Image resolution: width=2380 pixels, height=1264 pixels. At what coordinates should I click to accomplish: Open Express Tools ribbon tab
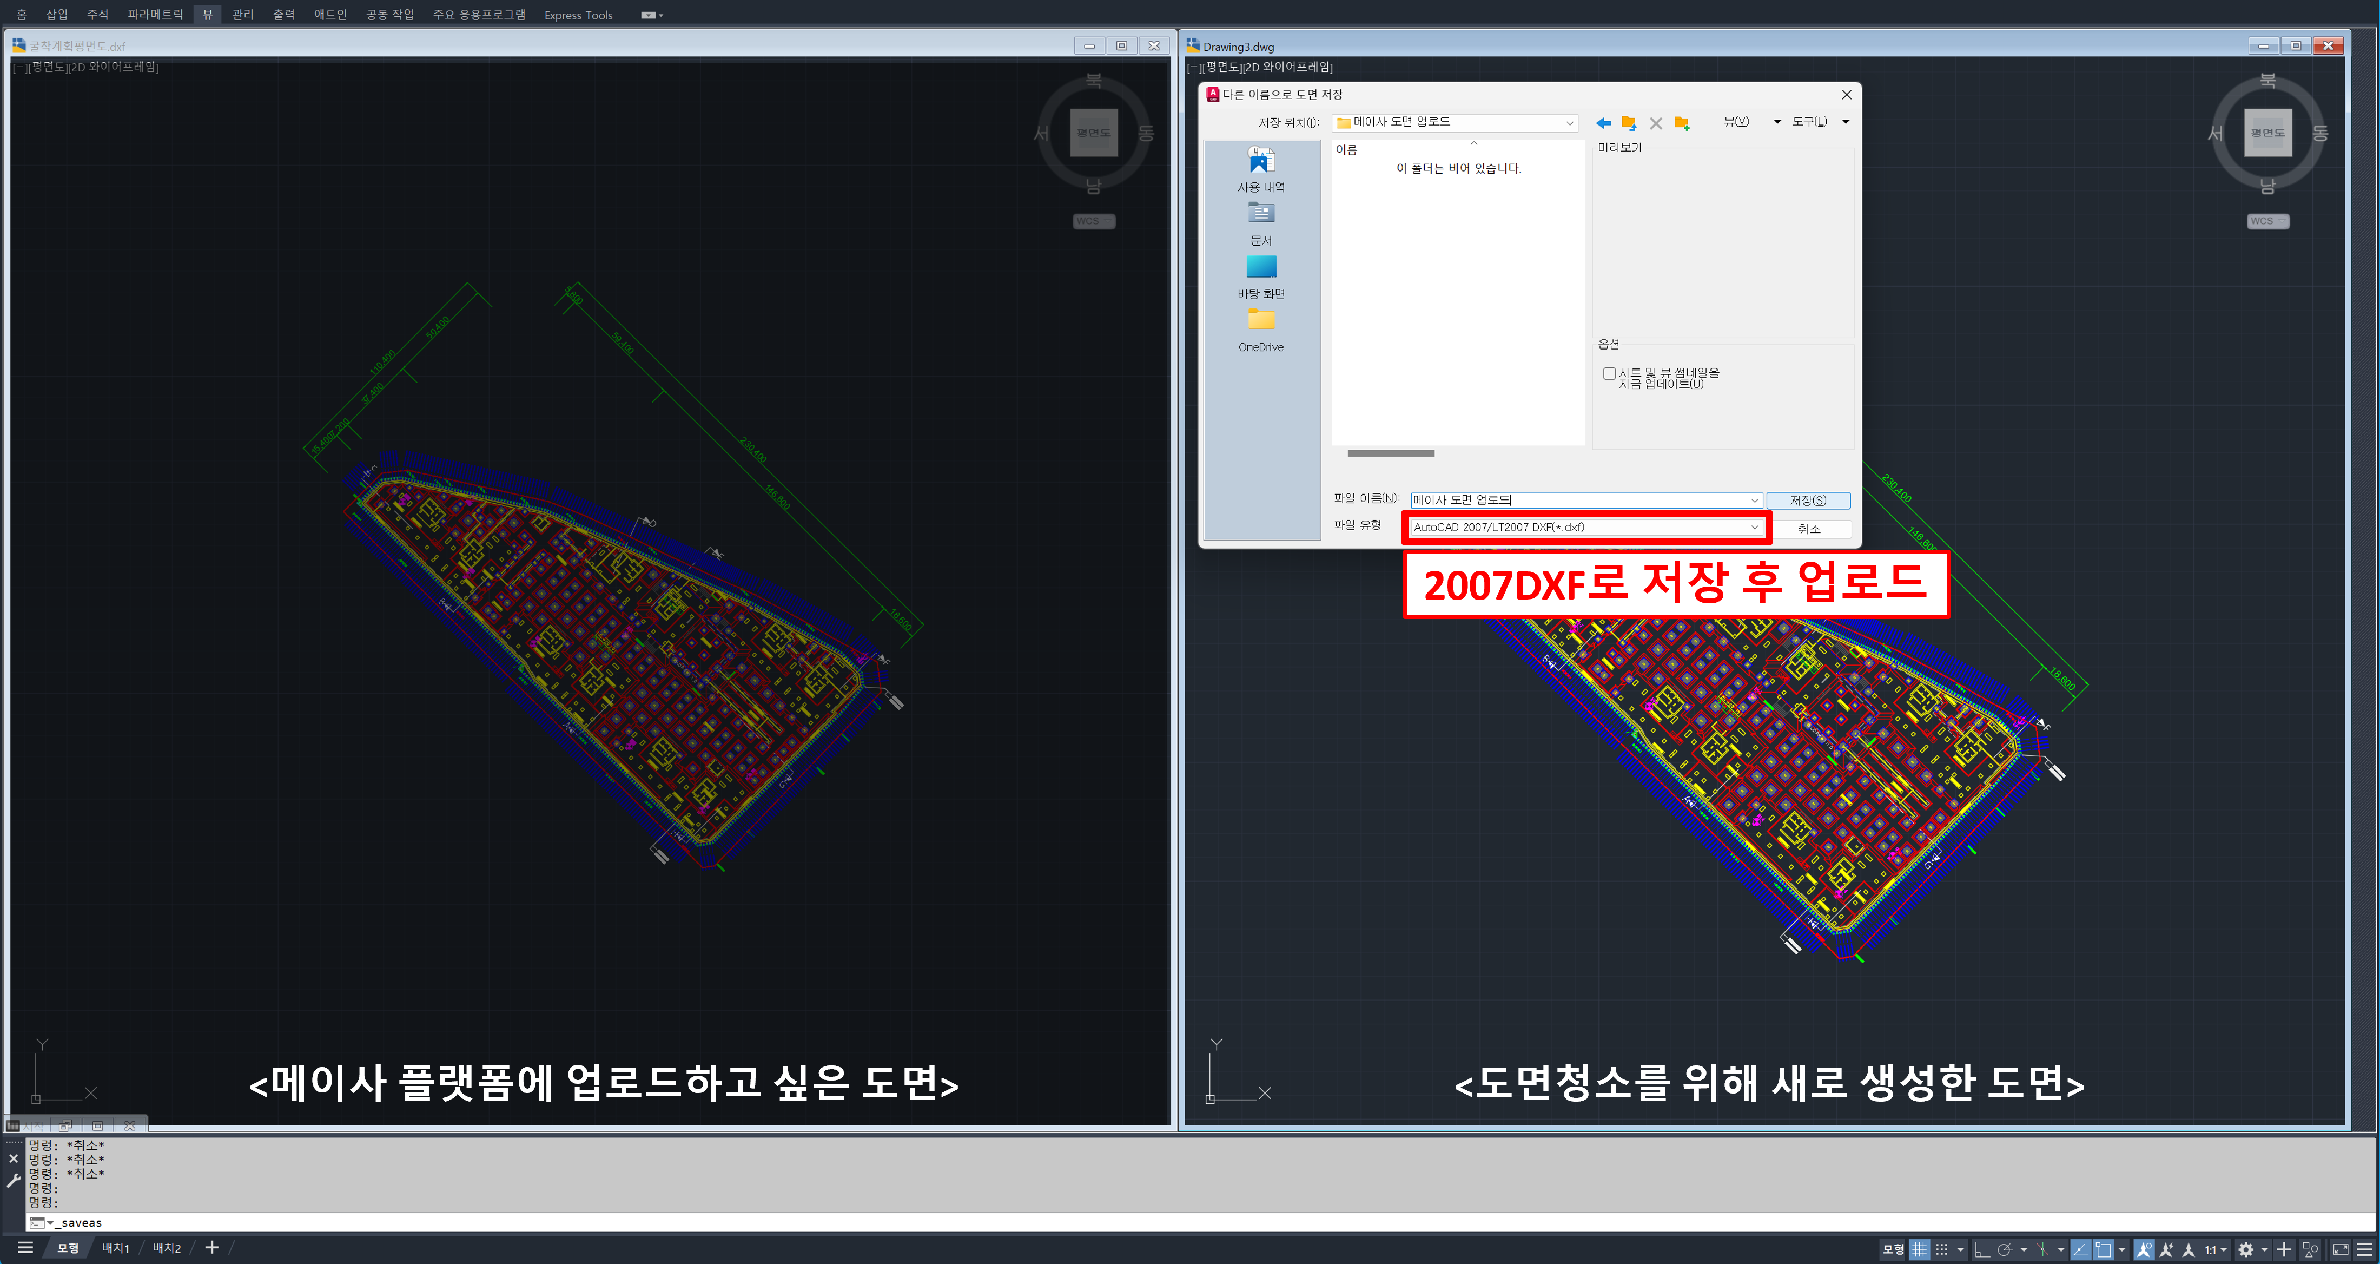578,15
